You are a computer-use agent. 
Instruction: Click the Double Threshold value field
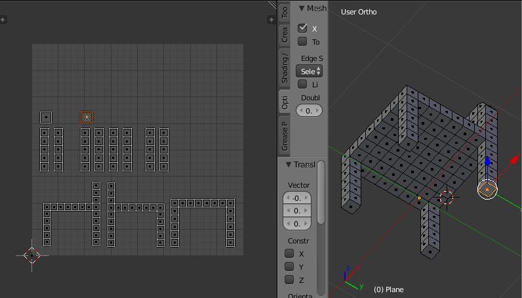click(x=310, y=111)
